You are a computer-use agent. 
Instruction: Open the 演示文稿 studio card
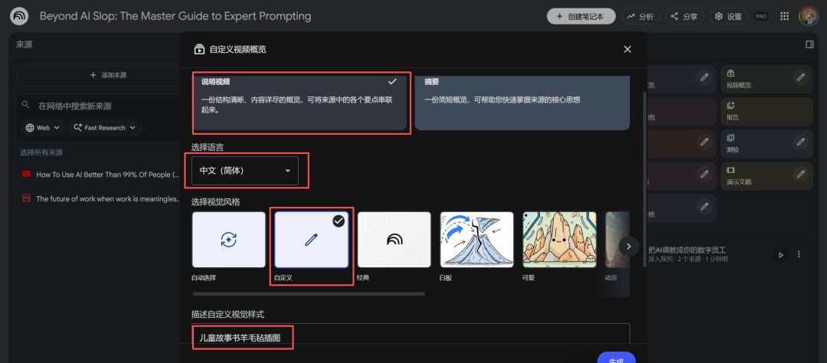point(767,175)
